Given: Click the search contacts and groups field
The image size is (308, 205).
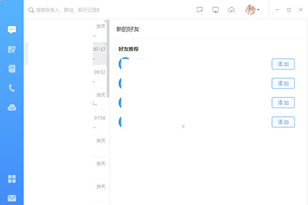Looking at the screenshot, I should click(68, 10).
